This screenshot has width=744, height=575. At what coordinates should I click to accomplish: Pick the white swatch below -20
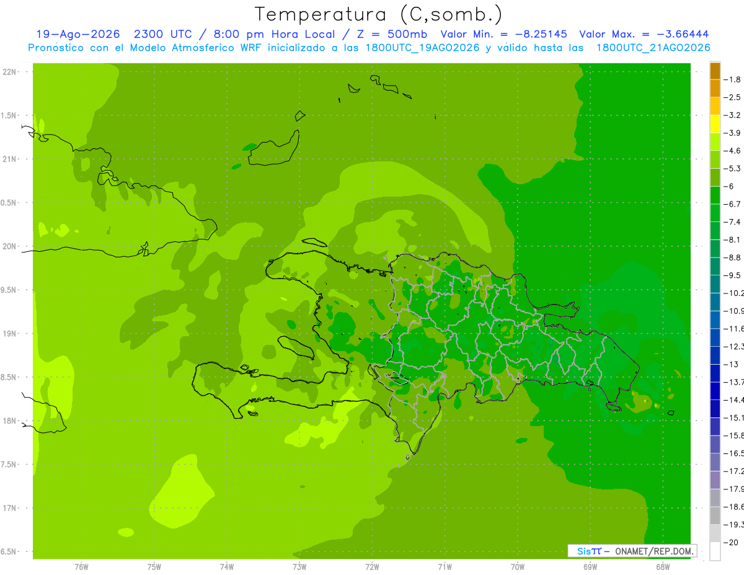pos(715,551)
